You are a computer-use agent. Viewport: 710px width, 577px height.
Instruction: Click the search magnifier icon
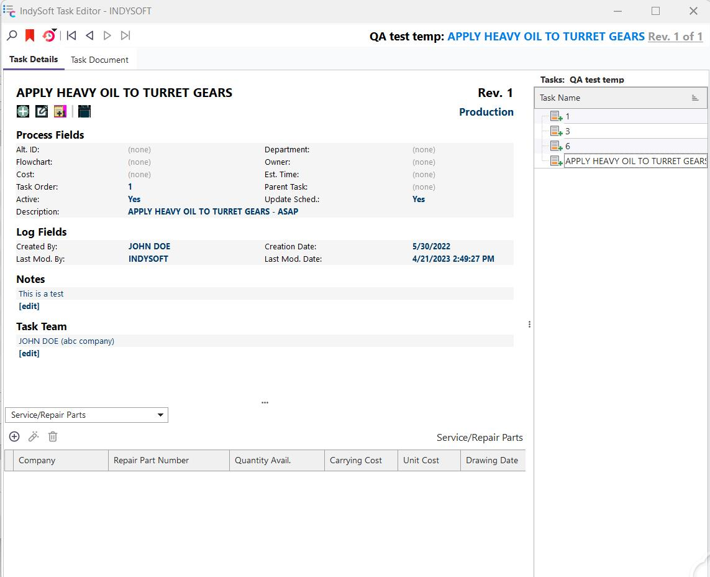(x=12, y=36)
